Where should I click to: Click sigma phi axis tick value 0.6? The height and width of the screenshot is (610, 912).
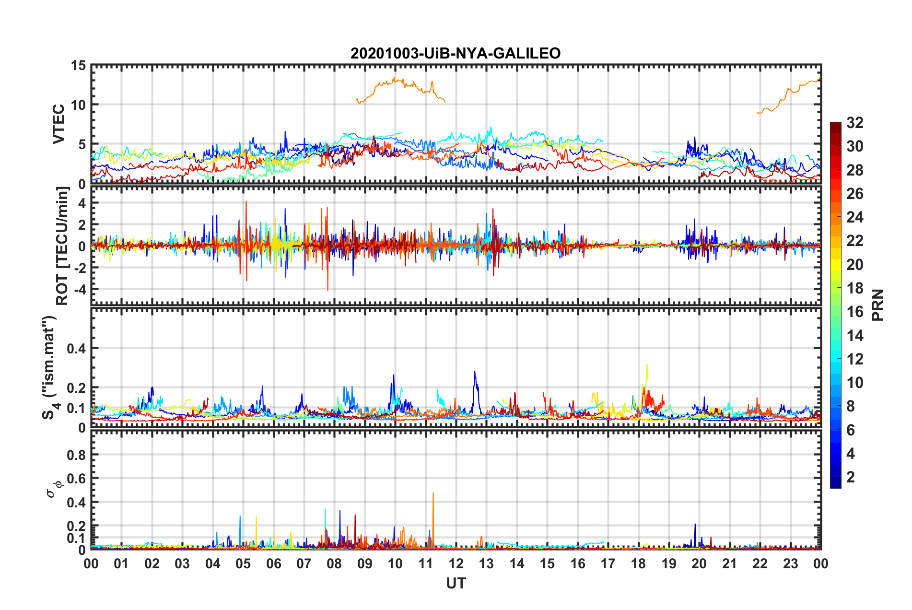coord(76,479)
